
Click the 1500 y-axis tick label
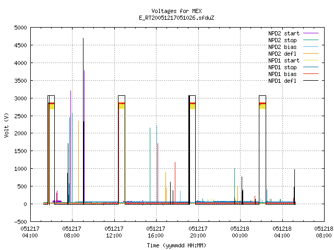coord(20,151)
